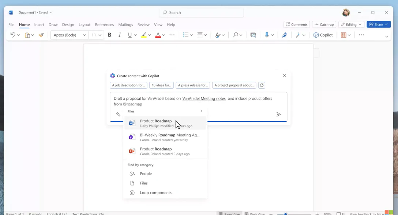Click the Format Painter icon
Viewport: 398px width, 215px height.
[x=41, y=35]
